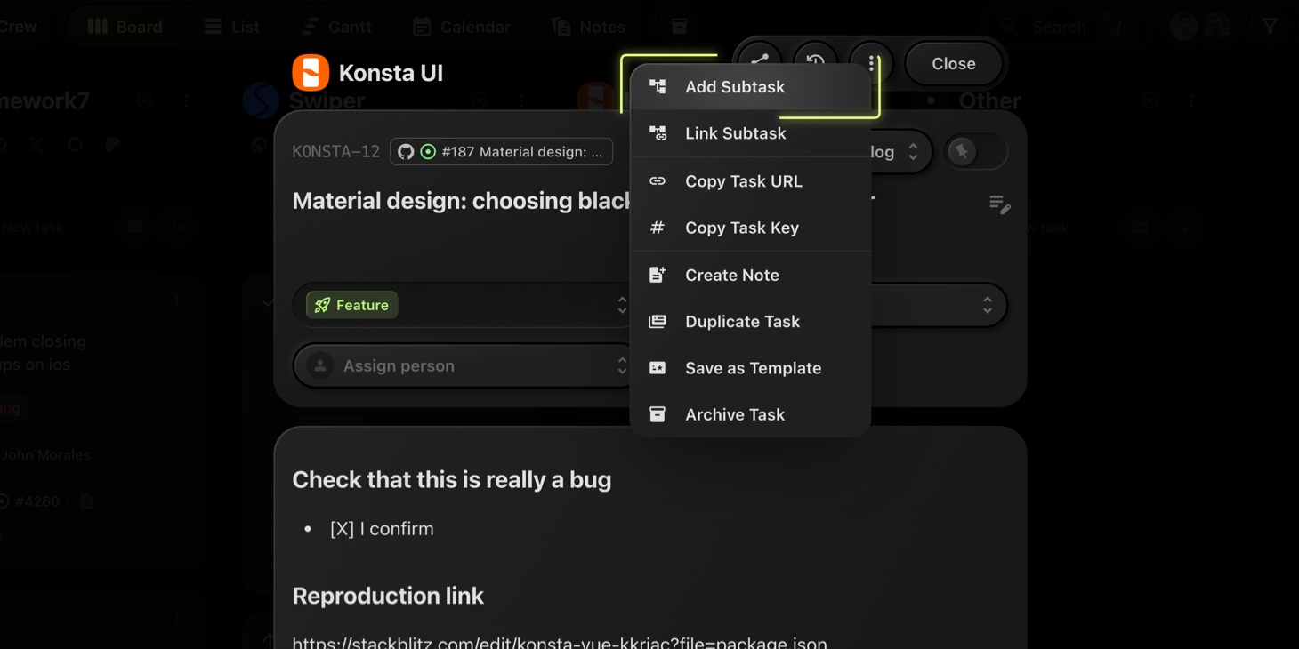
Task: Open the filter icon in top bar
Action: coord(1270,27)
